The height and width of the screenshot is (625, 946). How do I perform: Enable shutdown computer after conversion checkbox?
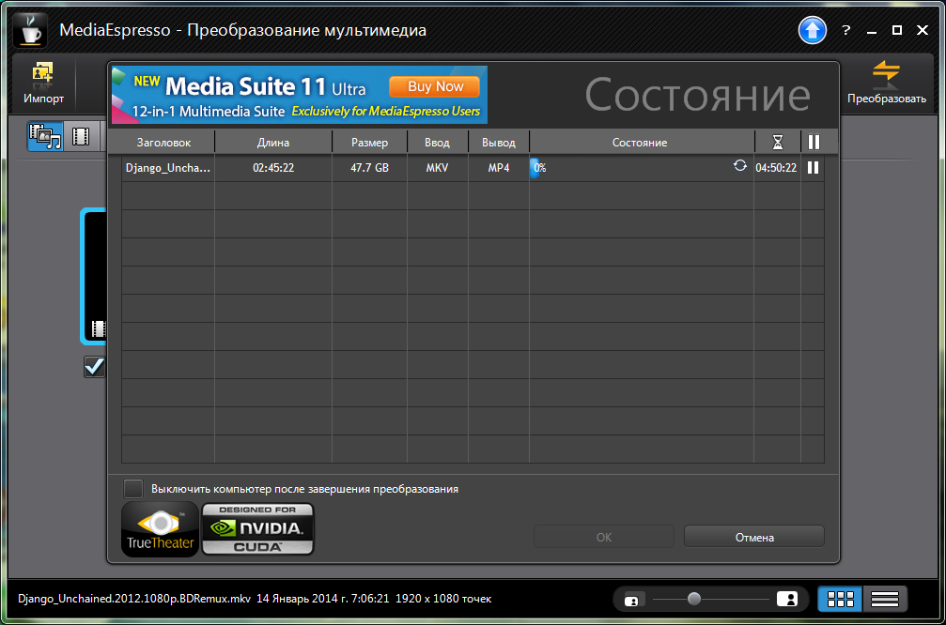coord(133,489)
